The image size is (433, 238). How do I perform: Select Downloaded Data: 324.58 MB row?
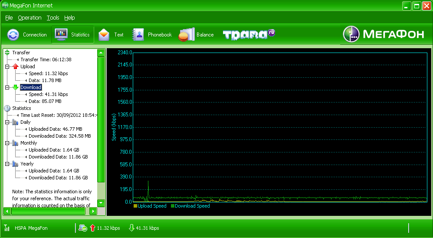(x=60, y=136)
